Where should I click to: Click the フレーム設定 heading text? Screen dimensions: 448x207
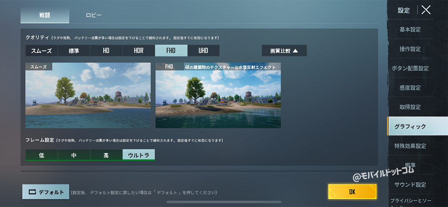[40, 140]
